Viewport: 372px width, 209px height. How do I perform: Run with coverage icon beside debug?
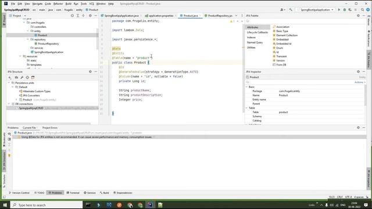pos(350,10)
